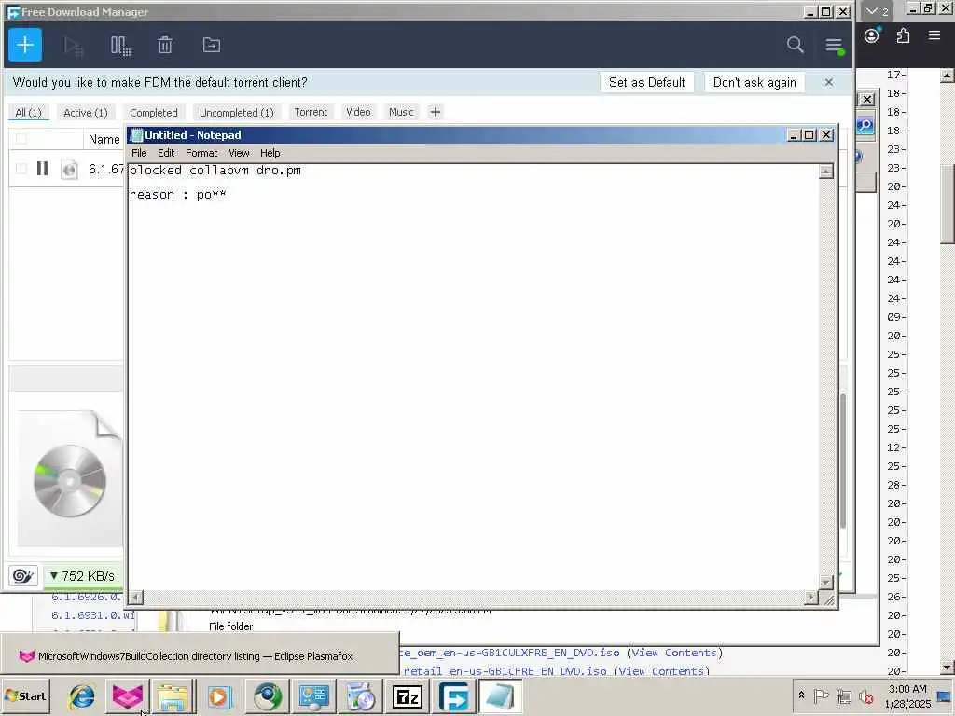Tick the checkbox for the 6.1.67 download

point(21,169)
